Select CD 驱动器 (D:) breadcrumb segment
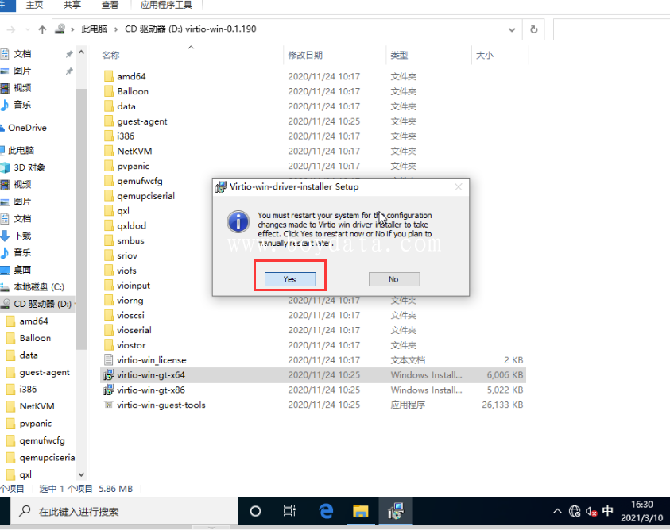This screenshot has width=670, height=530. click(x=191, y=29)
